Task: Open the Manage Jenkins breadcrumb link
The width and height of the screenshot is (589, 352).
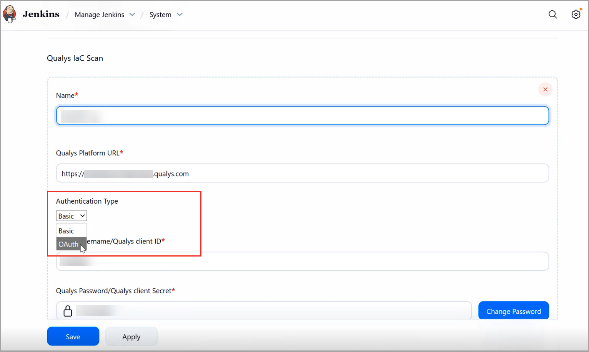Action: coord(100,15)
